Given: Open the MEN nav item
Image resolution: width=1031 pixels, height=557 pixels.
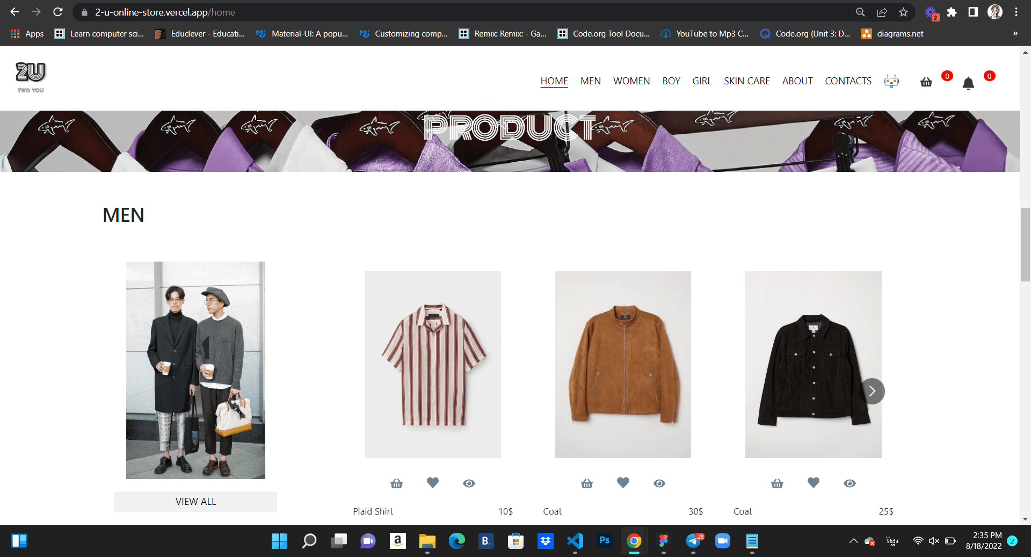Looking at the screenshot, I should pos(591,81).
